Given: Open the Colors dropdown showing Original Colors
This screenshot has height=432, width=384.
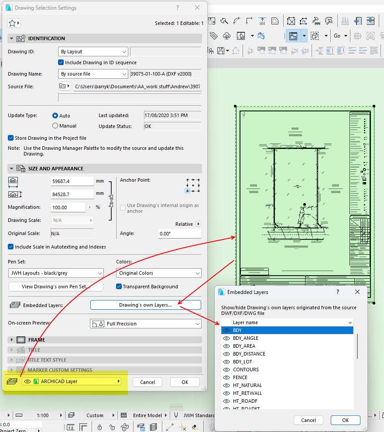Looking at the screenshot, I should 158,273.
